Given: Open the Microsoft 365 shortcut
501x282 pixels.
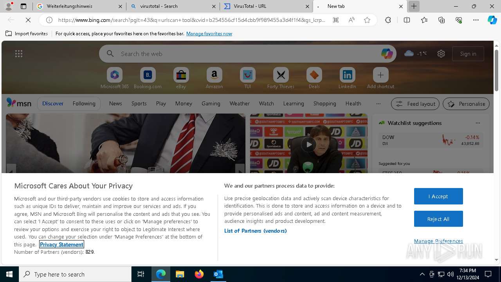Looking at the screenshot, I should pos(115,78).
